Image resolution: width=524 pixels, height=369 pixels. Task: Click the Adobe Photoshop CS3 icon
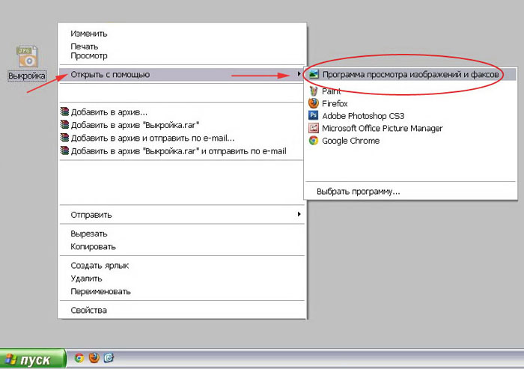314,116
